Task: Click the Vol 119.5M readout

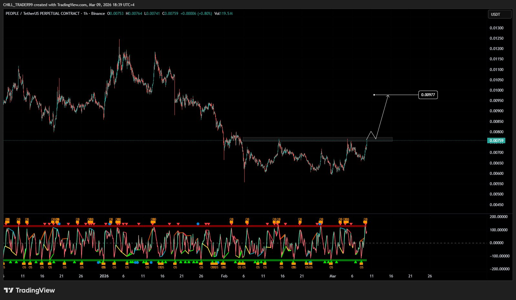Action: point(224,14)
